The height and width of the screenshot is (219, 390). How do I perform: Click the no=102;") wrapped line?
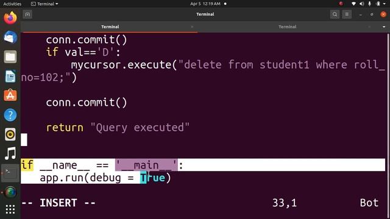(x=49, y=77)
